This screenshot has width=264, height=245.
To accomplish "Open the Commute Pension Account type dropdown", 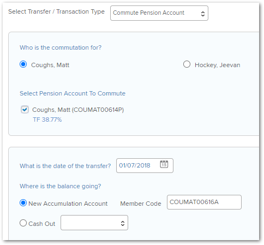I will point(159,13).
